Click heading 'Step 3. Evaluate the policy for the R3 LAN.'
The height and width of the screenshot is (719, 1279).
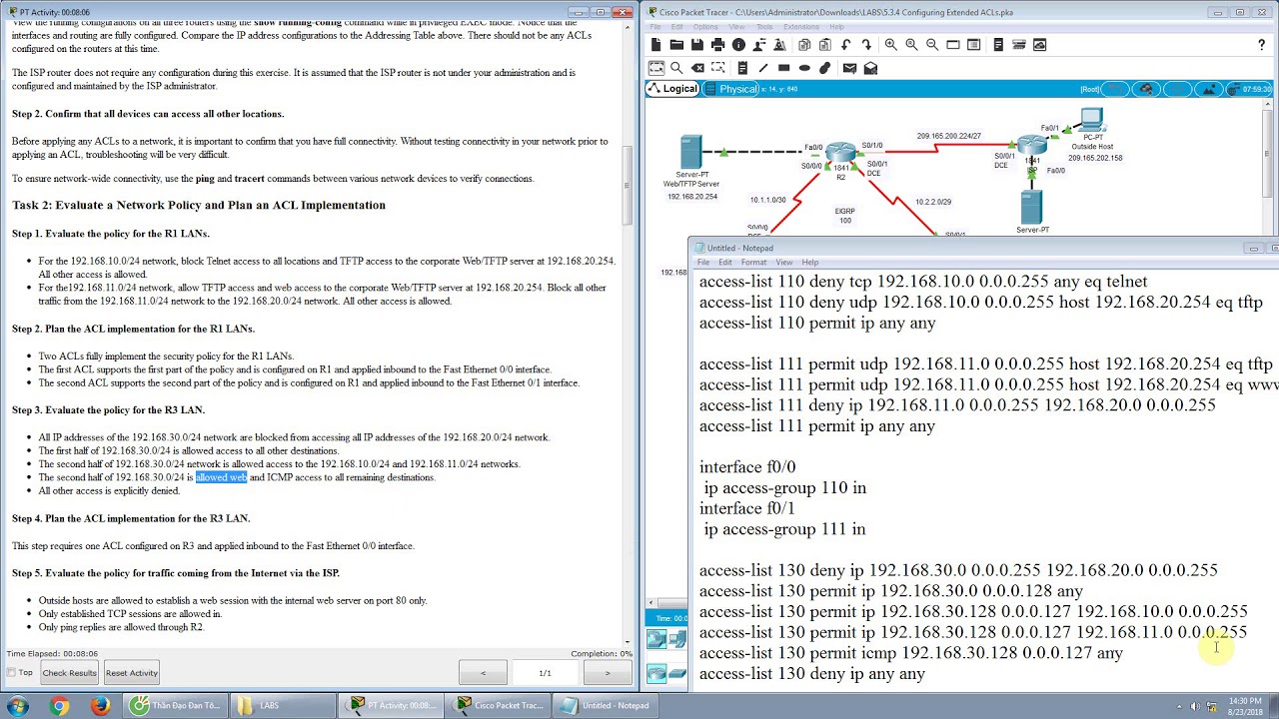click(108, 410)
